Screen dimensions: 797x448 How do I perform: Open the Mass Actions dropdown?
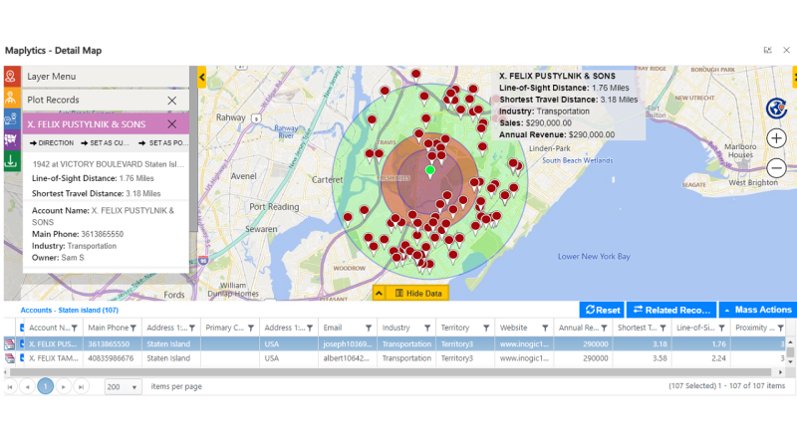click(756, 310)
